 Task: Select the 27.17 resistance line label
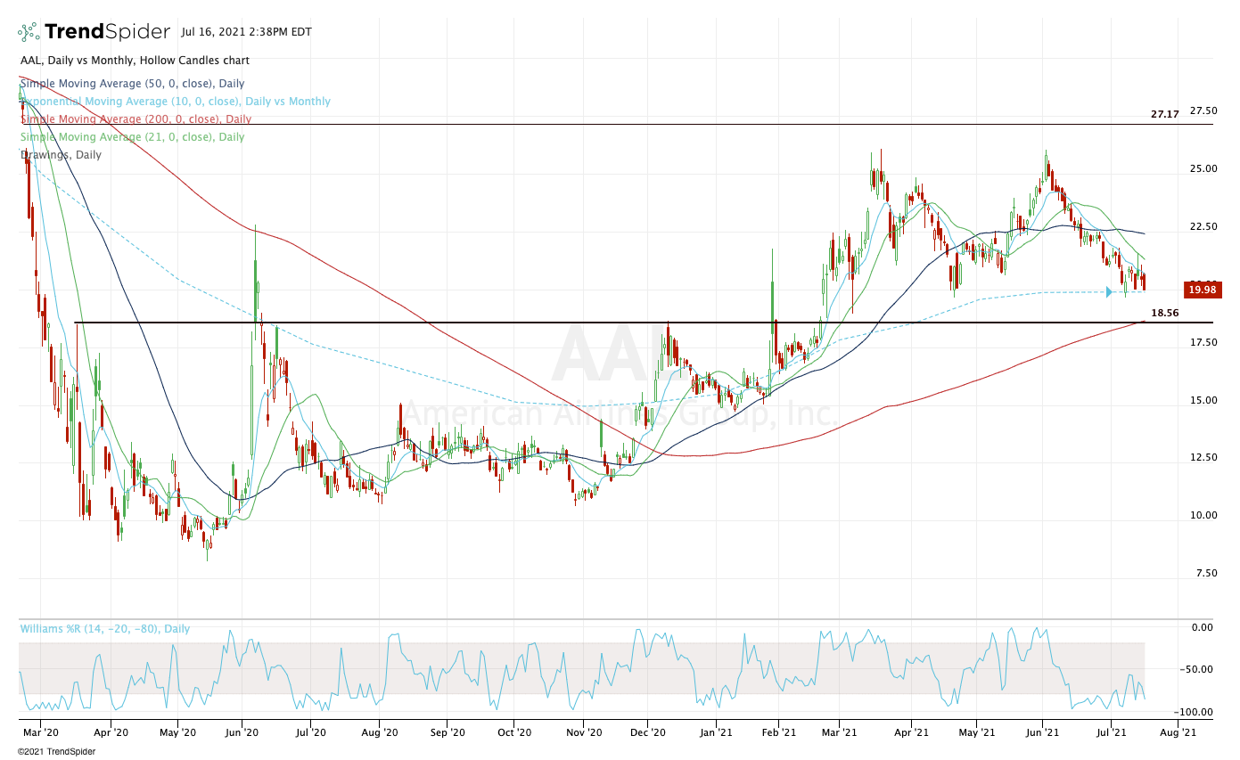coord(1164,115)
